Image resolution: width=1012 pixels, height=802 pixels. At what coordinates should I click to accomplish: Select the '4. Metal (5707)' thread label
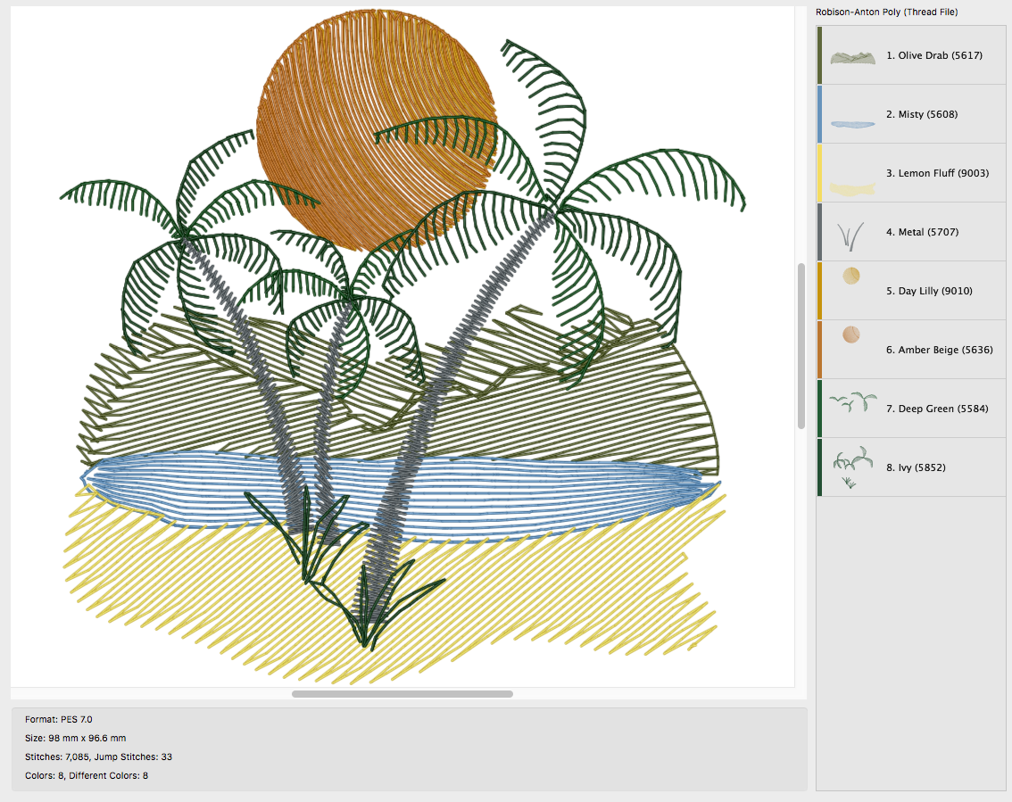(x=917, y=232)
